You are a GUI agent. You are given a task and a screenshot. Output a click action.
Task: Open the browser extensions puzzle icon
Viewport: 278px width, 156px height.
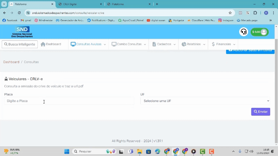255,13
